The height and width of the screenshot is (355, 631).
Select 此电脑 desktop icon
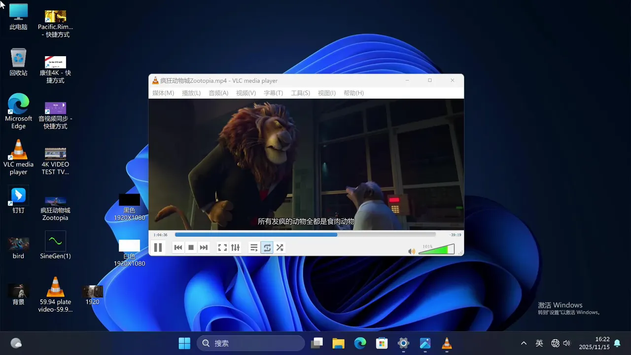(18, 17)
